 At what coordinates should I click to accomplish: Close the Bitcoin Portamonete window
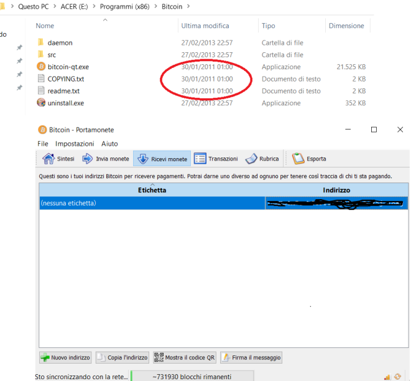click(400, 129)
